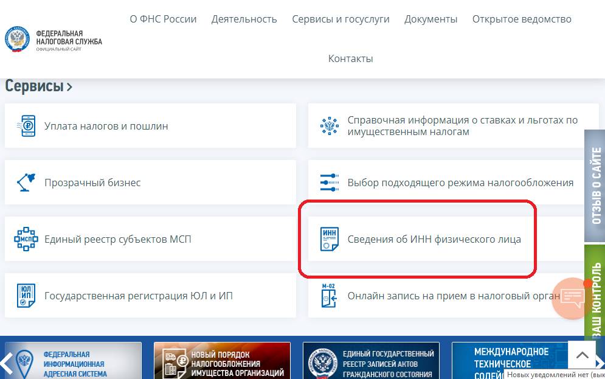
Task: Select the snowflake icon for Справочная информация
Action: (x=329, y=125)
